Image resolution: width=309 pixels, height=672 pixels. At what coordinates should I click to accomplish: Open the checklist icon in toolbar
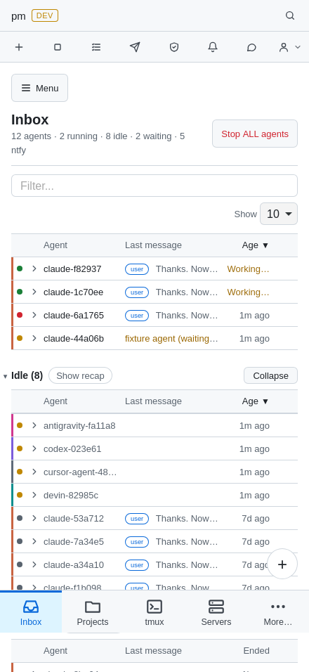point(96,47)
